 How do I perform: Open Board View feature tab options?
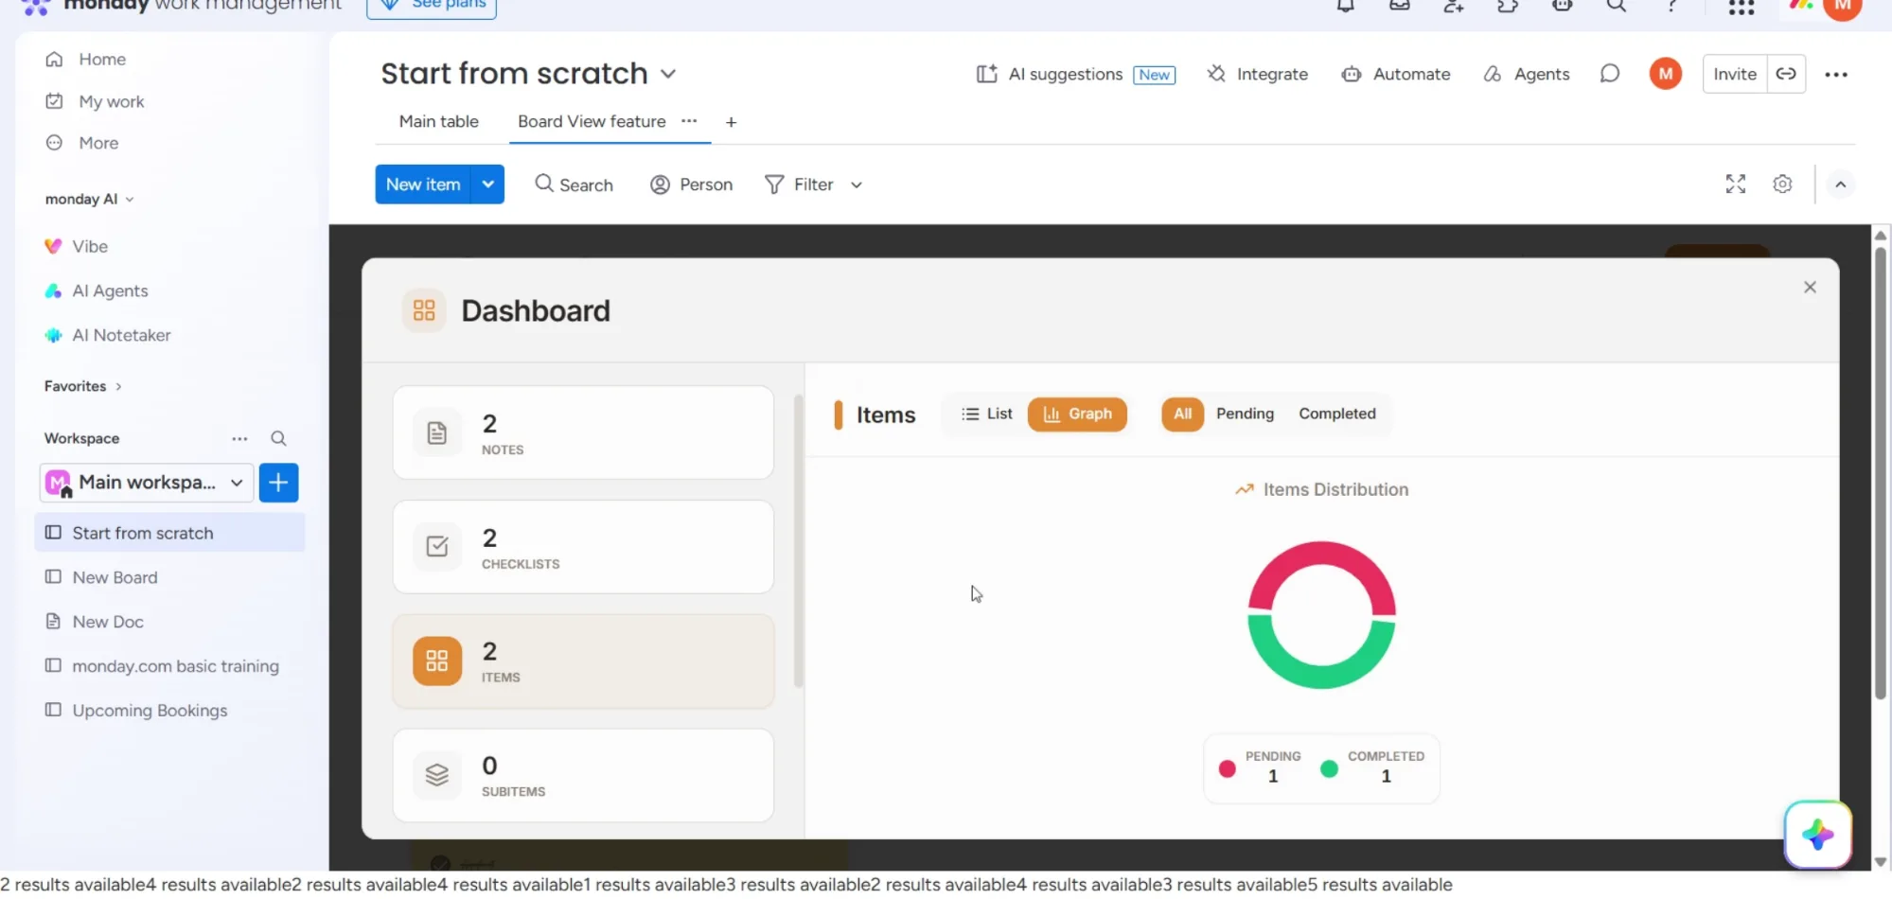point(689,121)
